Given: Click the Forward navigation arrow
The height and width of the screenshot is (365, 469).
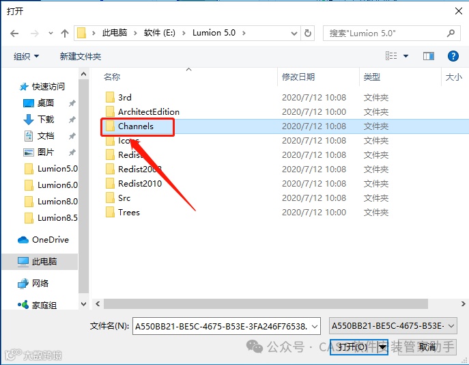Looking at the screenshot, I should coord(34,33).
